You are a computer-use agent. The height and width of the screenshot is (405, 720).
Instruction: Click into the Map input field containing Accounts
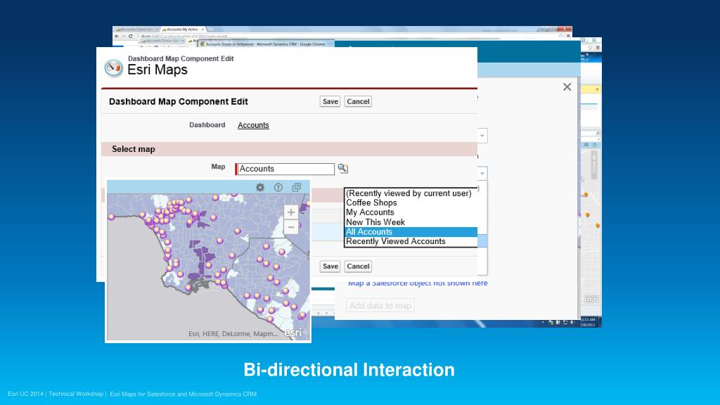coord(285,169)
